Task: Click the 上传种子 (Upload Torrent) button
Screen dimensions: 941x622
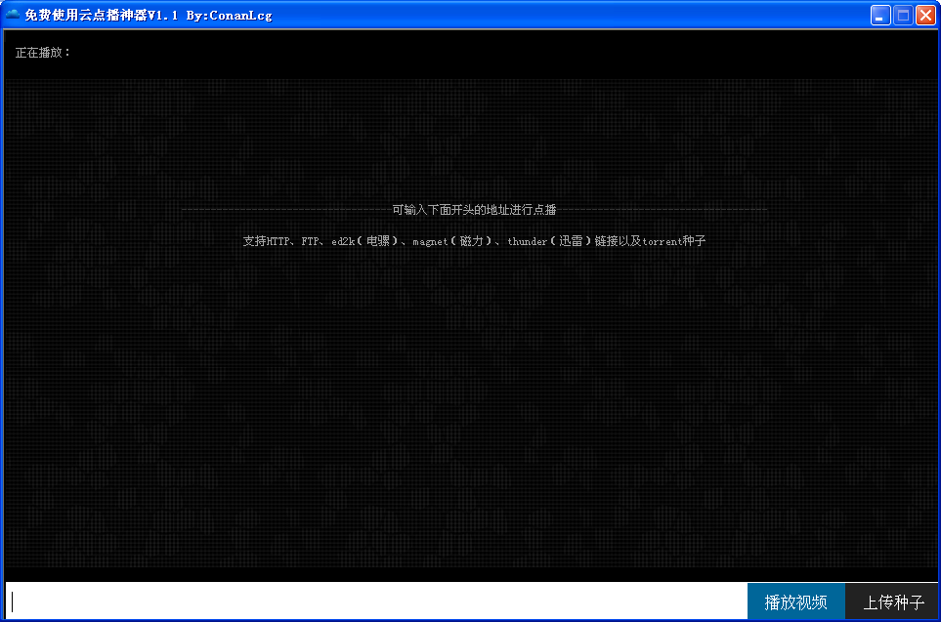Action: point(892,601)
